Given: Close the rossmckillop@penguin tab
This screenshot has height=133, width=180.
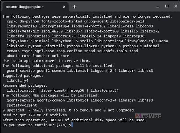Looking at the screenshot, I should (x=64, y=7).
